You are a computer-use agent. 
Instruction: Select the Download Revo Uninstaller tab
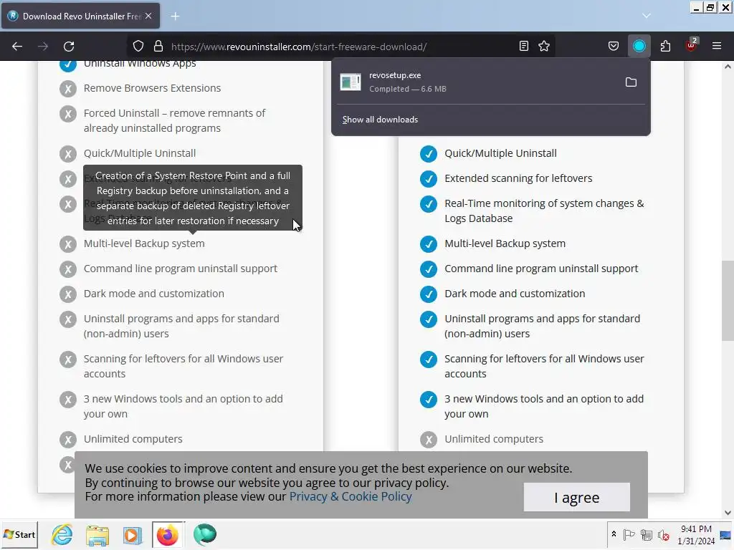click(x=80, y=16)
